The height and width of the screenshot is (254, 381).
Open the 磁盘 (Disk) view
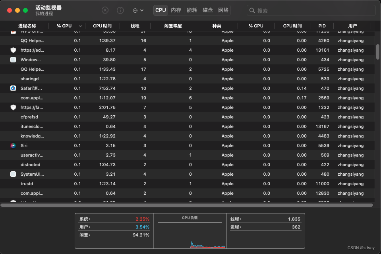[x=207, y=11]
